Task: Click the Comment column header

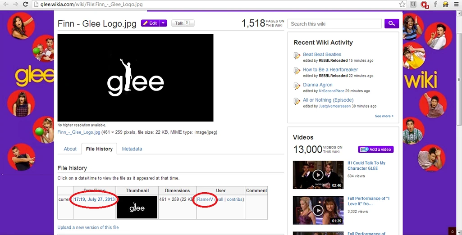Action: coord(256,190)
